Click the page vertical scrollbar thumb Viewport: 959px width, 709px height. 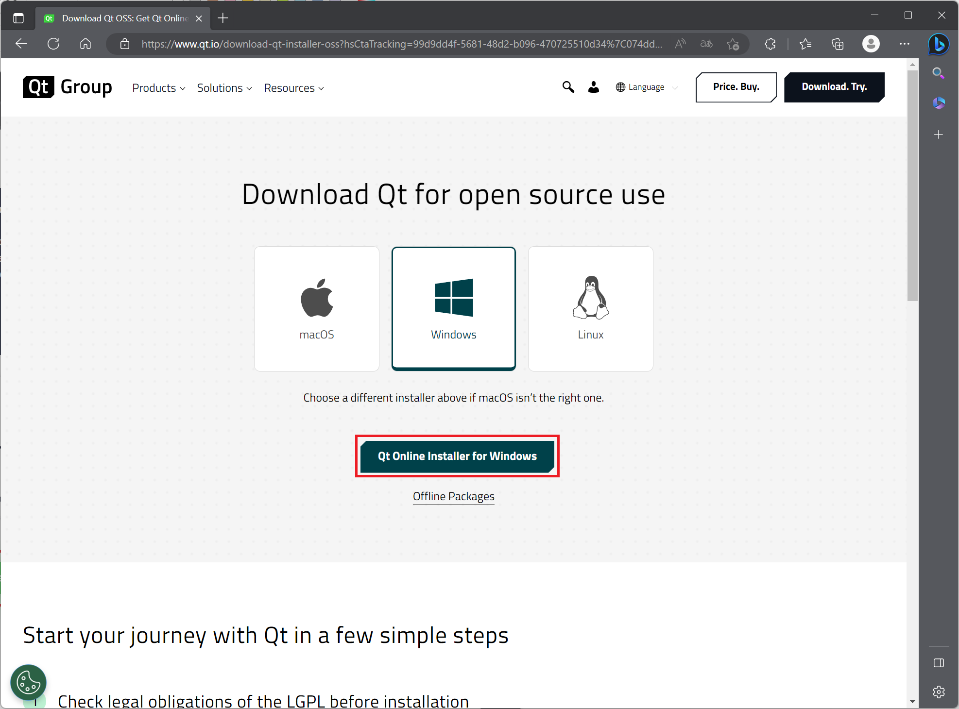pos(912,185)
